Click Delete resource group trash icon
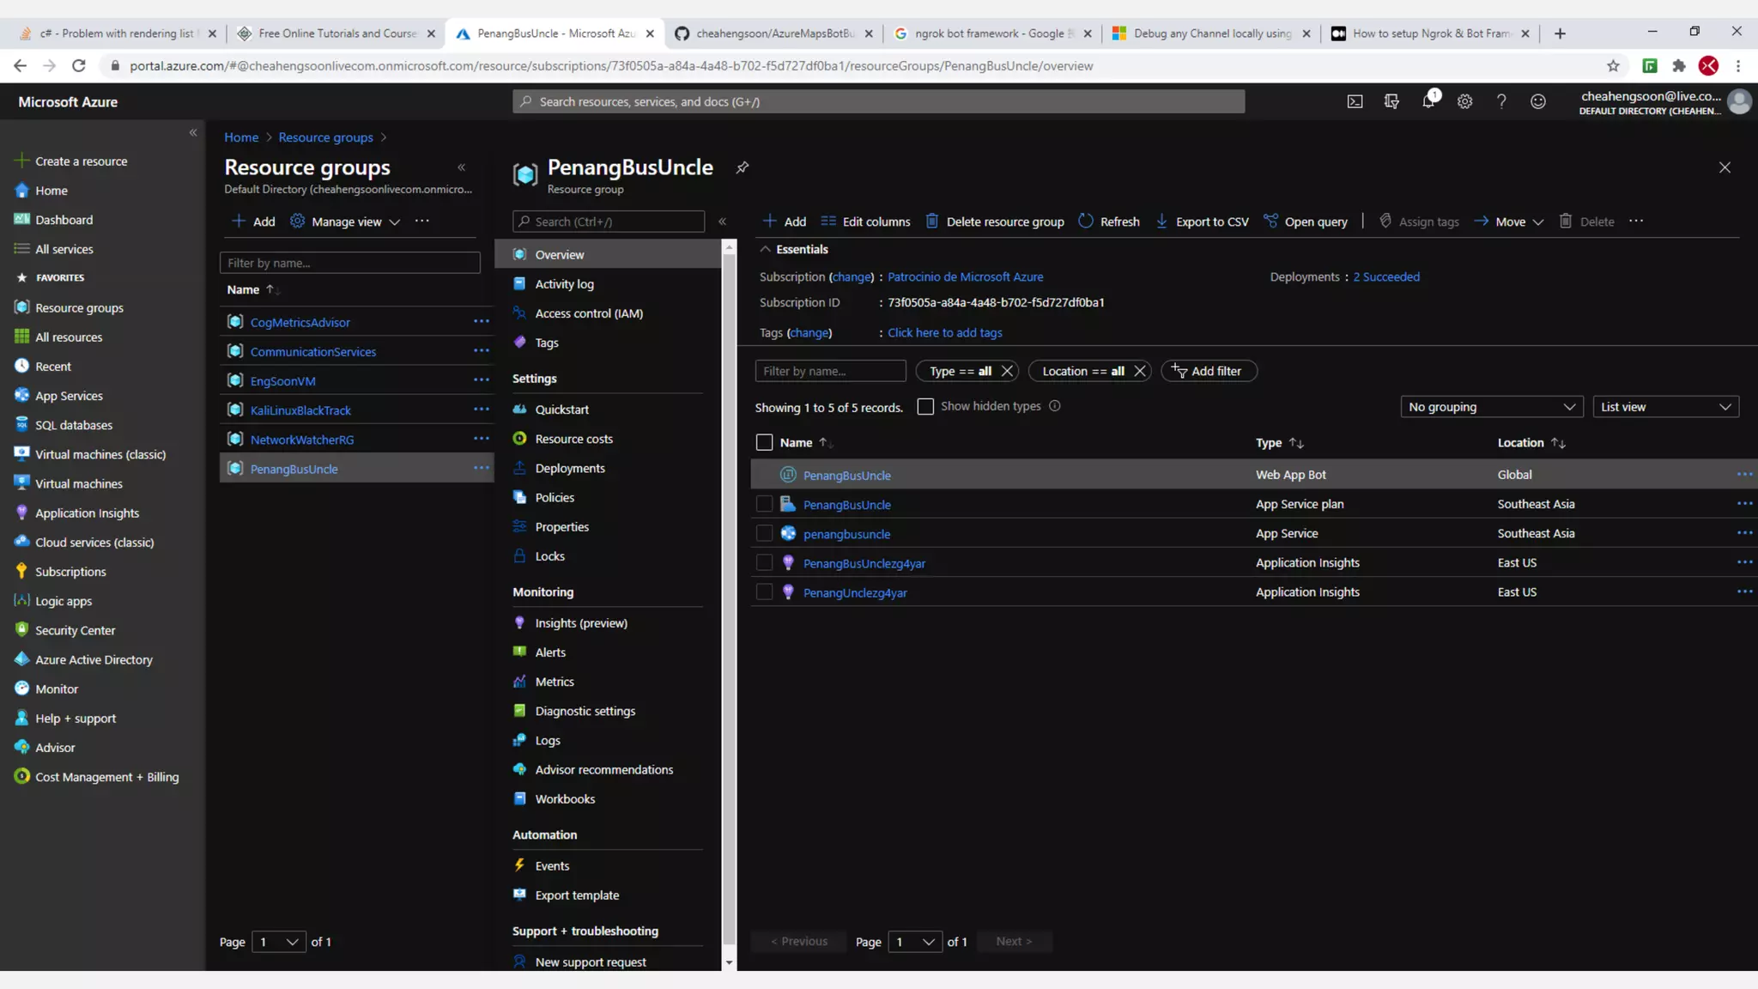1758x989 pixels. click(932, 221)
